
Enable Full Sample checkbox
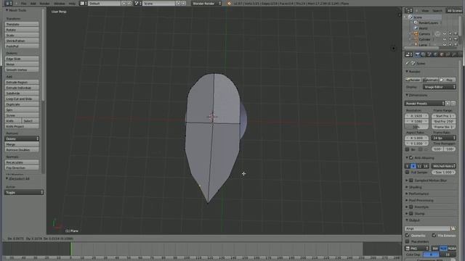(407, 172)
